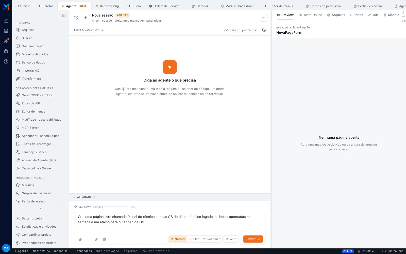Open the help question mark icon

coord(6,61)
